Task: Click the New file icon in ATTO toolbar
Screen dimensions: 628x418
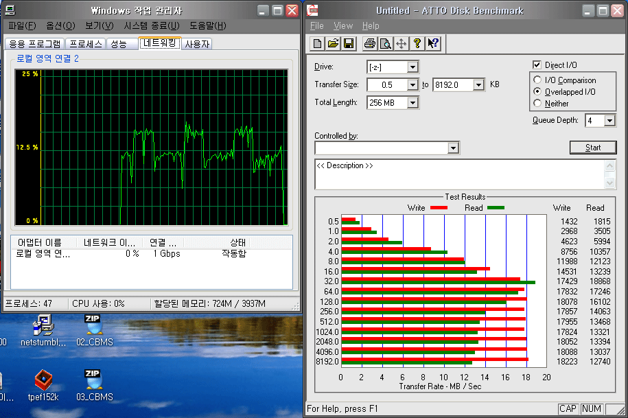Action: 318,43
